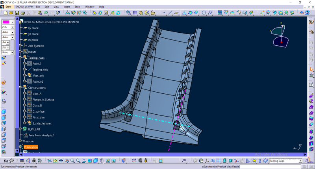
Task: Click the Pan view tool
Action: pyautogui.click(x=61, y=161)
